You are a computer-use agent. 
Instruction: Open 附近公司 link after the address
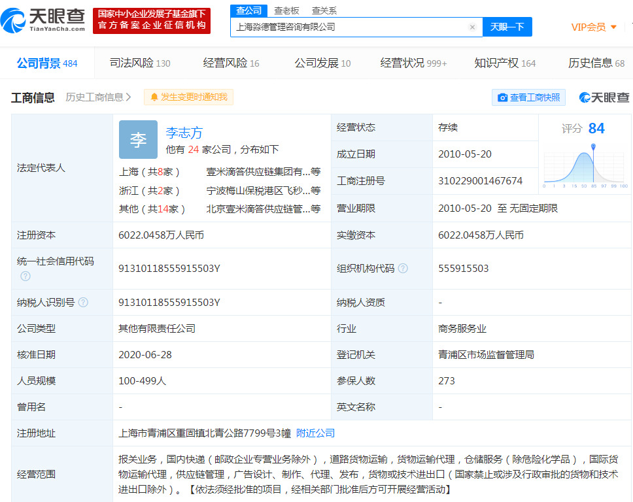315,433
